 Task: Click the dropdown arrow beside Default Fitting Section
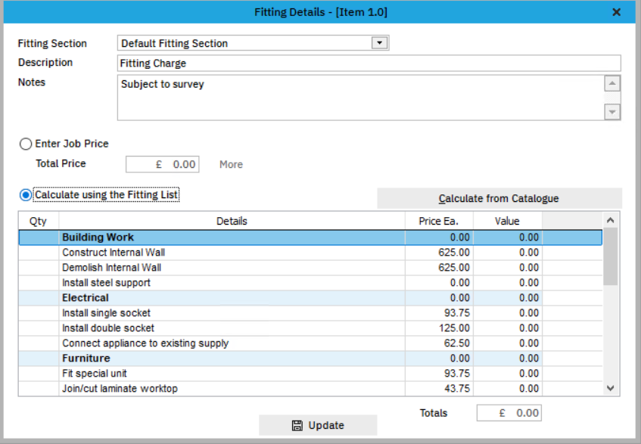379,43
